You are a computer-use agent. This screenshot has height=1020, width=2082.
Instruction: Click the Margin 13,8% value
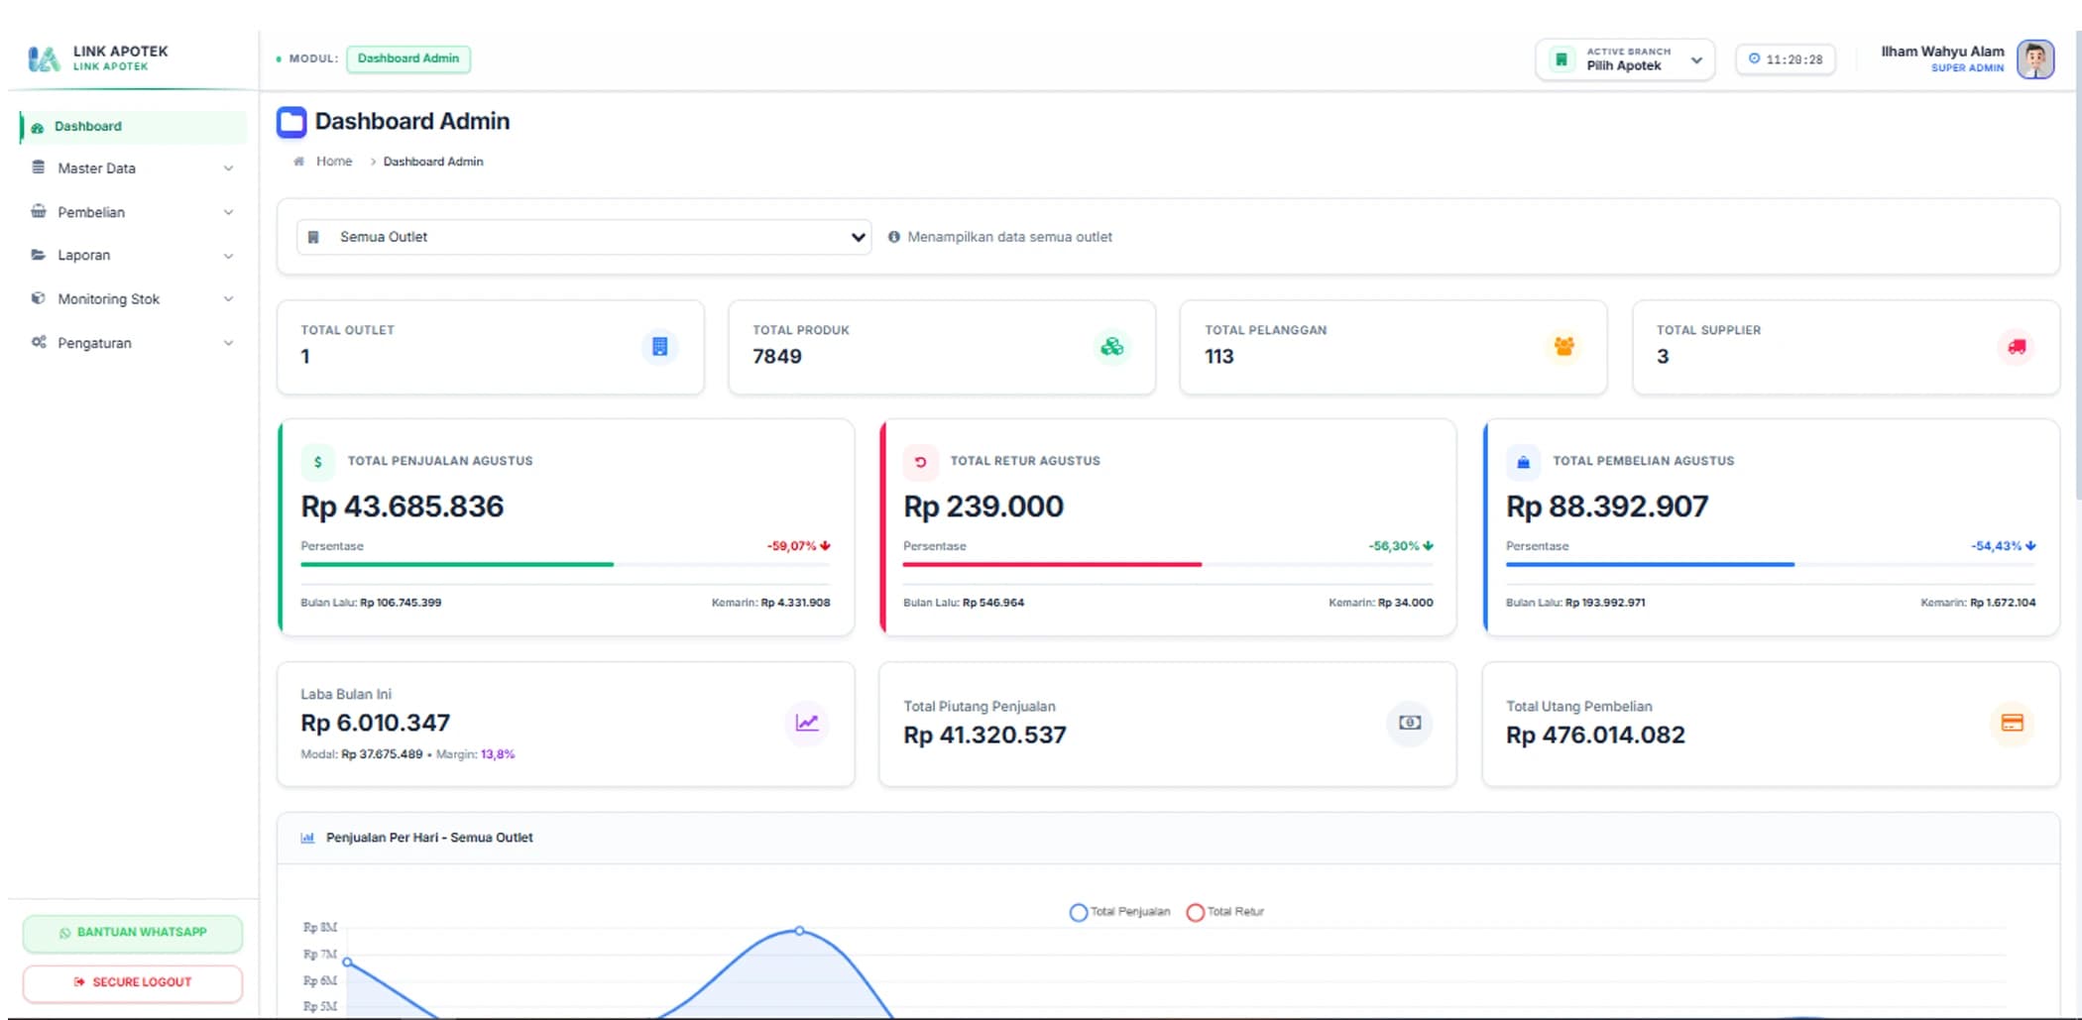pyautogui.click(x=498, y=754)
